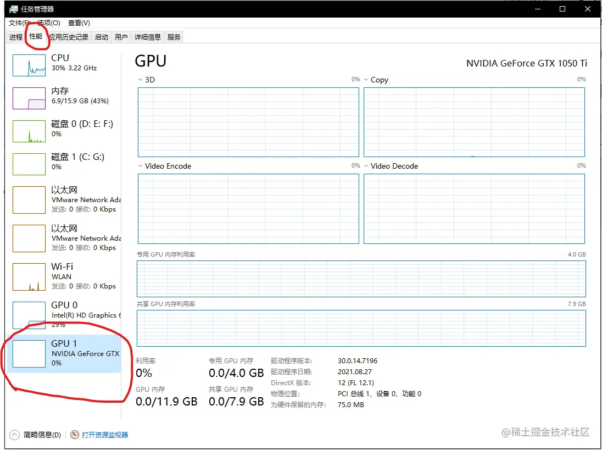Click the Copy engine usage graph
The height and width of the screenshot is (450, 602).
coord(474,122)
